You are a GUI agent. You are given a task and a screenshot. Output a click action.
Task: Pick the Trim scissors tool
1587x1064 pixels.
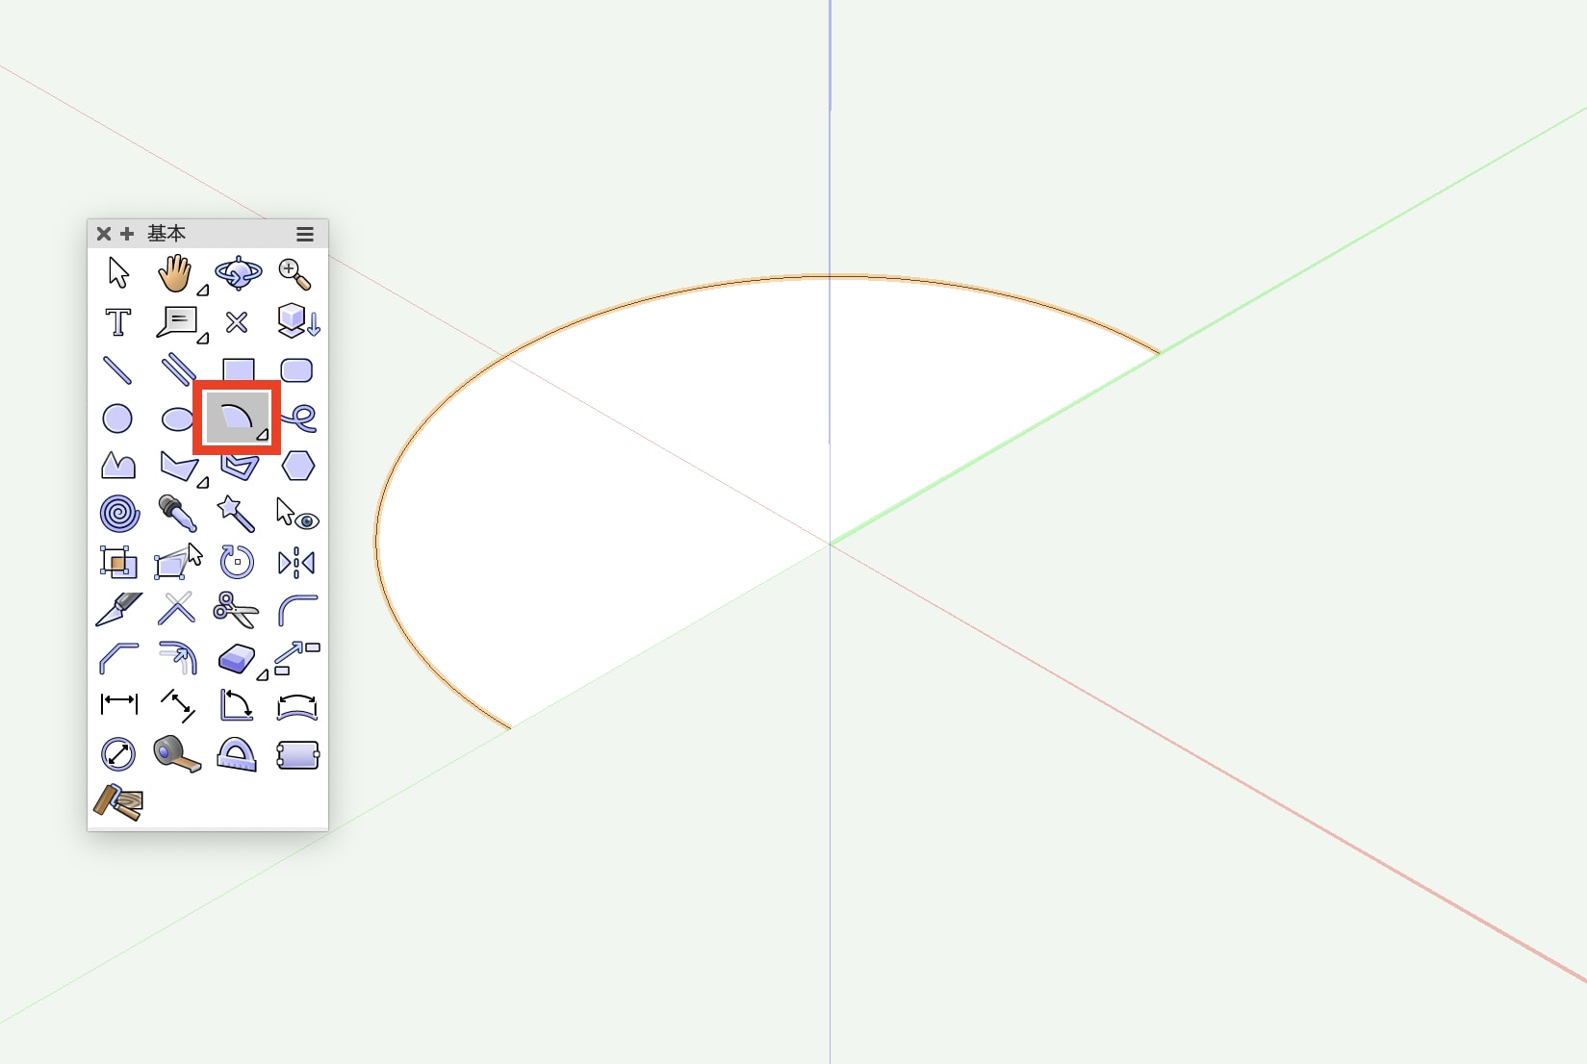236,610
